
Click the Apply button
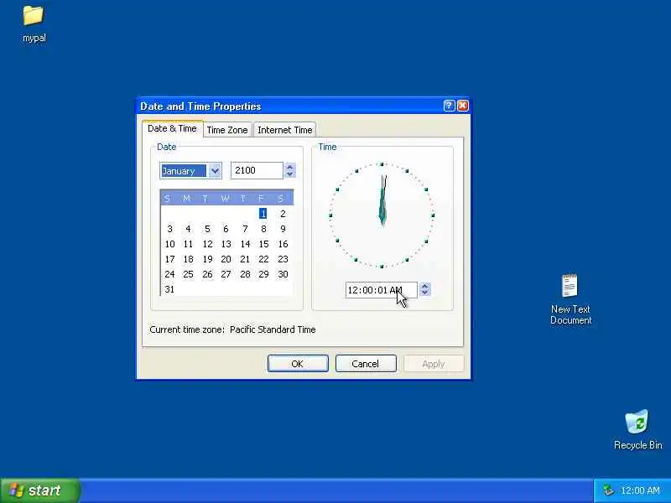pyautogui.click(x=434, y=364)
